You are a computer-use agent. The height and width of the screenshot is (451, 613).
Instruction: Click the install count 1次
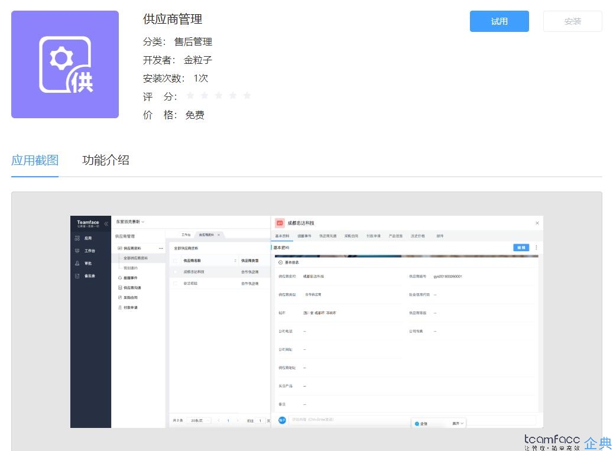pos(200,78)
